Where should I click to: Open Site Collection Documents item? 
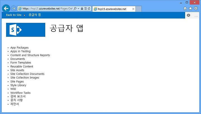(x=27, y=74)
